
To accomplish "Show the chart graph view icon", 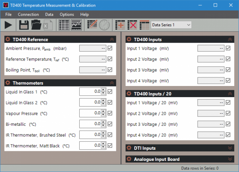I will pyautogui.click(x=76, y=25).
